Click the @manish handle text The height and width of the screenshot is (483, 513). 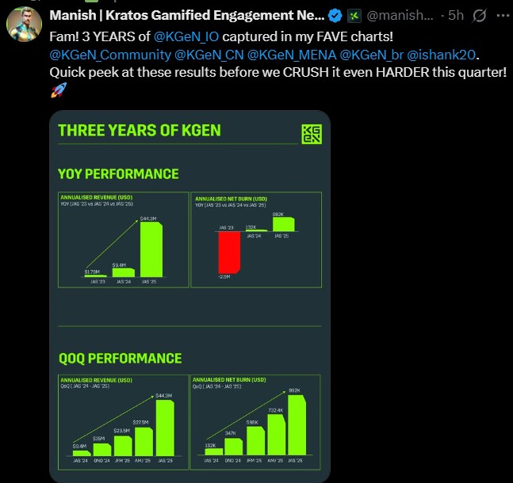tap(404, 16)
